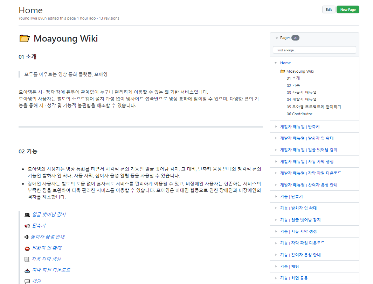Open the 자동 자막 생성 feature link
373x284 pixels.
[x=46, y=259]
